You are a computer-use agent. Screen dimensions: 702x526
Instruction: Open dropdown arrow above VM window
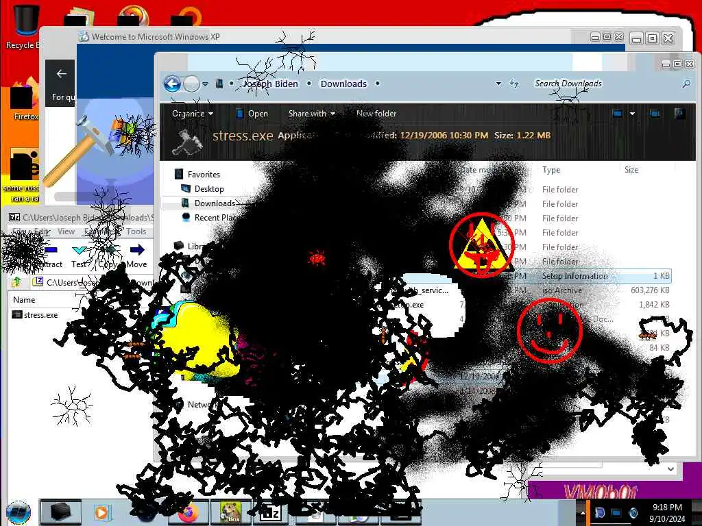coord(670,468)
